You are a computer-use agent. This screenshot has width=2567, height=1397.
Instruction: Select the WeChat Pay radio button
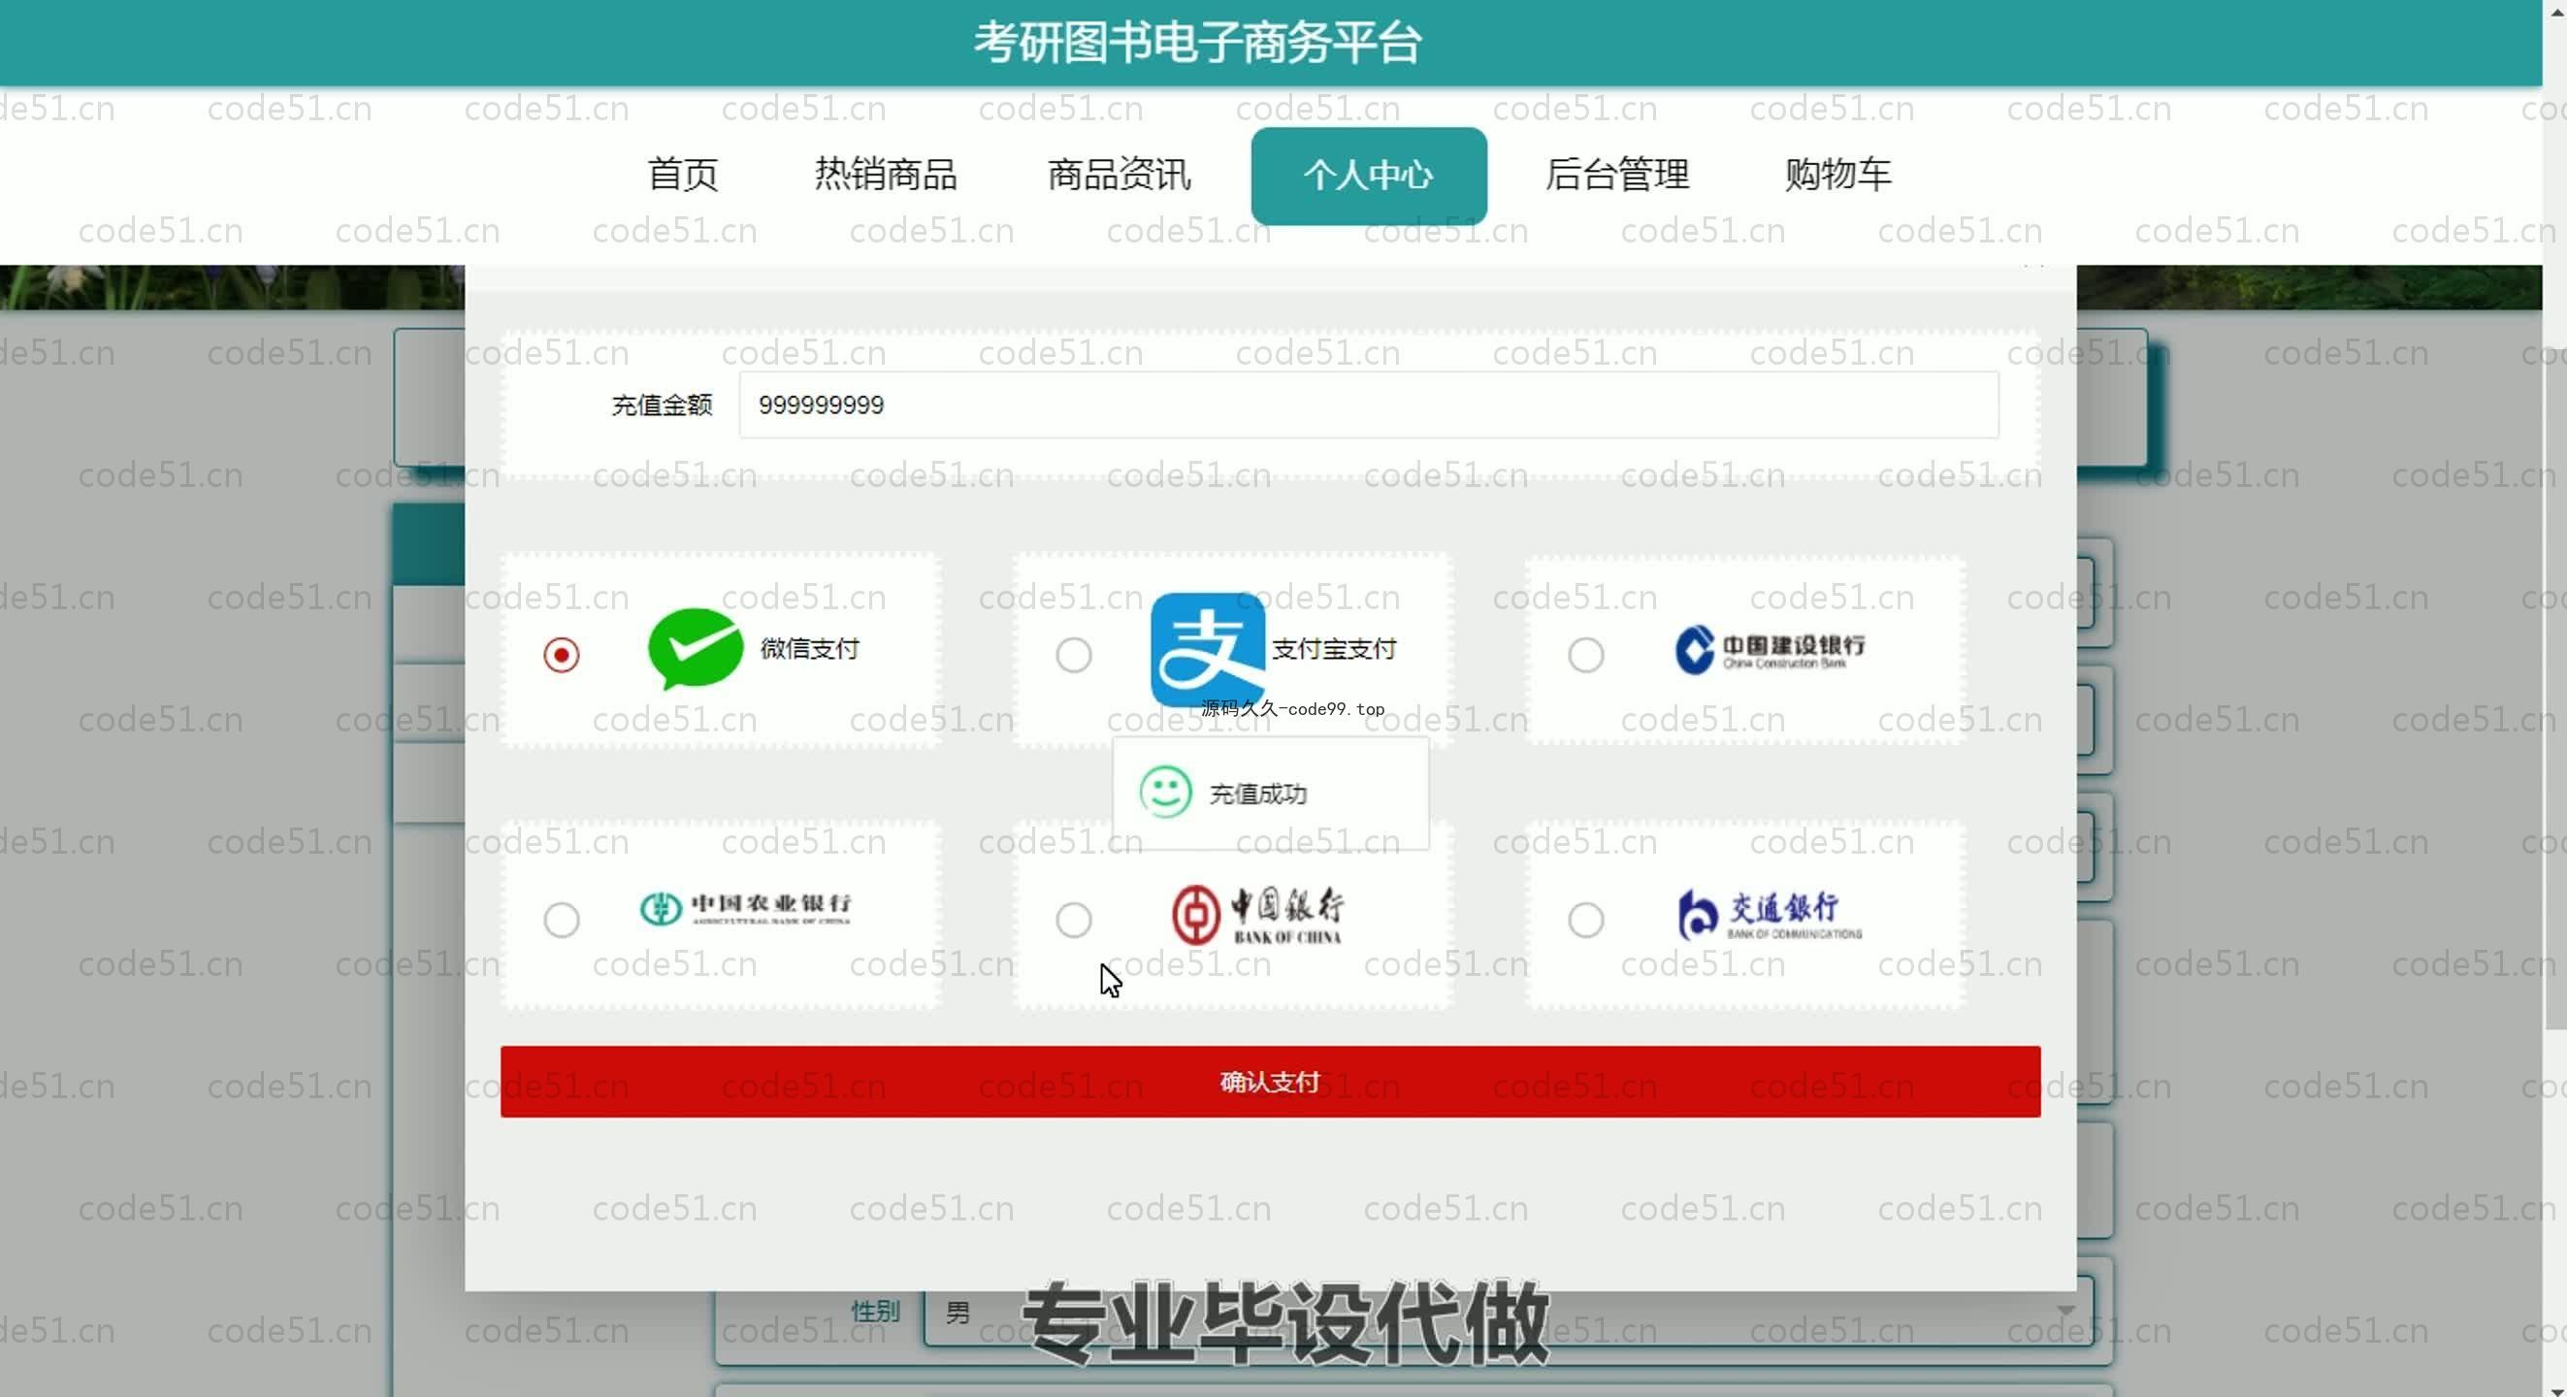point(561,655)
